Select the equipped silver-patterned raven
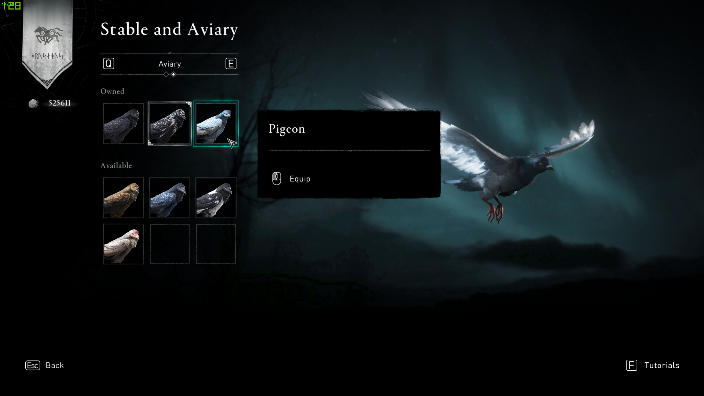Image resolution: width=704 pixels, height=396 pixels. (170, 124)
